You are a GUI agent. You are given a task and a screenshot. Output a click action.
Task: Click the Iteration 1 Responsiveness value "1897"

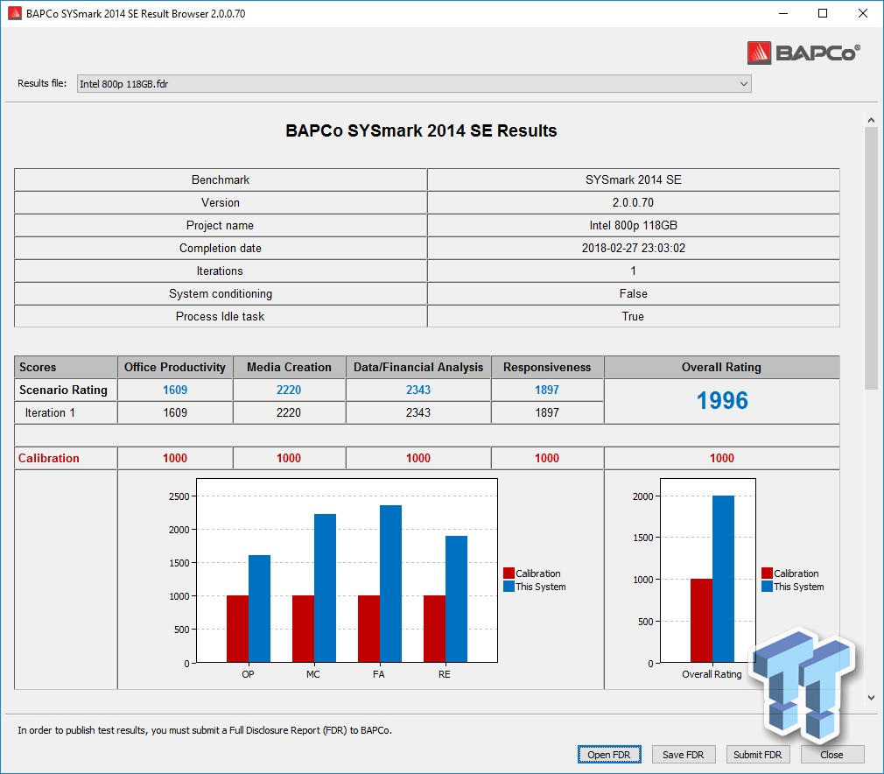(x=547, y=413)
